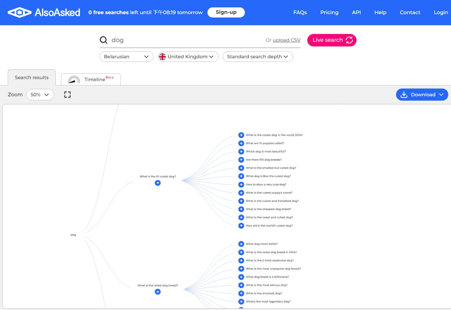Open the Zoom 50% dropdown
Screen dimensions: 451x310
(x=40, y=95)
